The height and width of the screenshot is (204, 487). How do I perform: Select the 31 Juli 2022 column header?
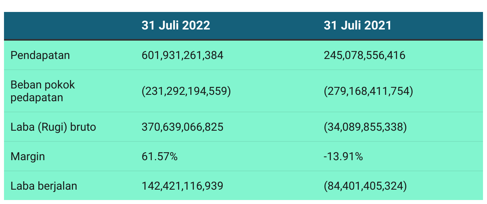coord(176,25)
